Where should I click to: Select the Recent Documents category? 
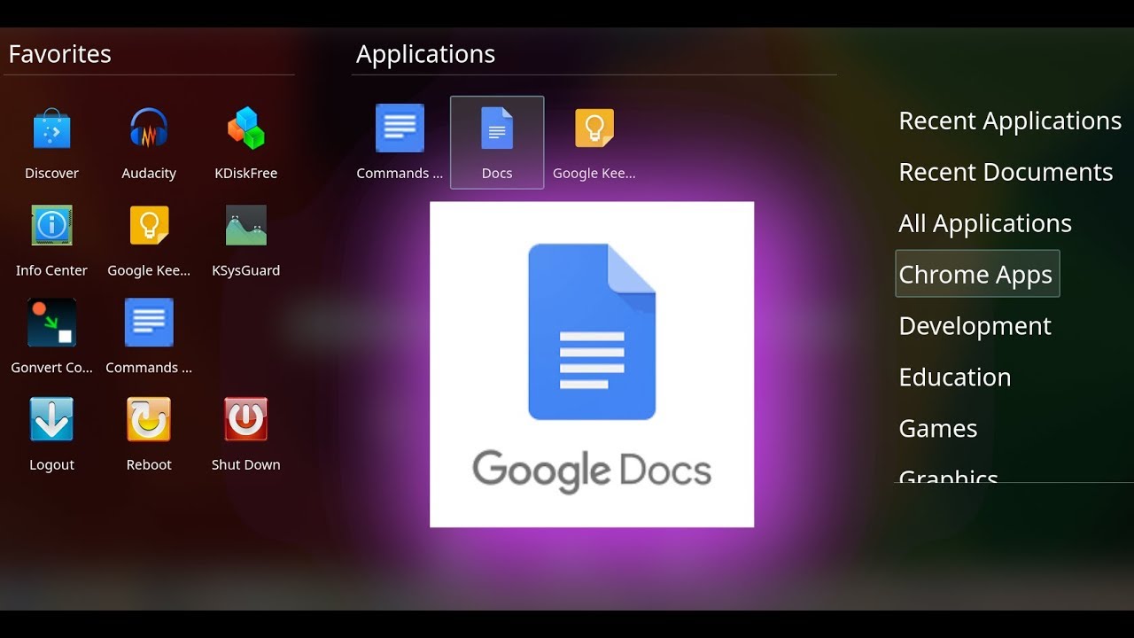tap(1006, 172)
